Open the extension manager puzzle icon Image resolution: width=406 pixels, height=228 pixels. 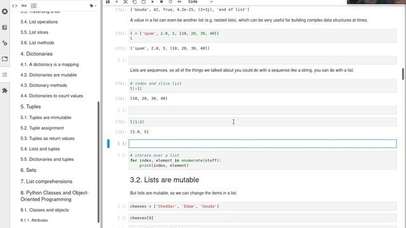coord(4,91)
